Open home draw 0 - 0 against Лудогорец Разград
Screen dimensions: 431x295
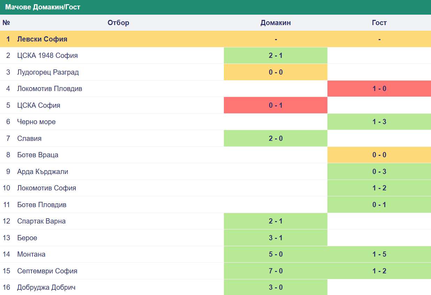275,72
